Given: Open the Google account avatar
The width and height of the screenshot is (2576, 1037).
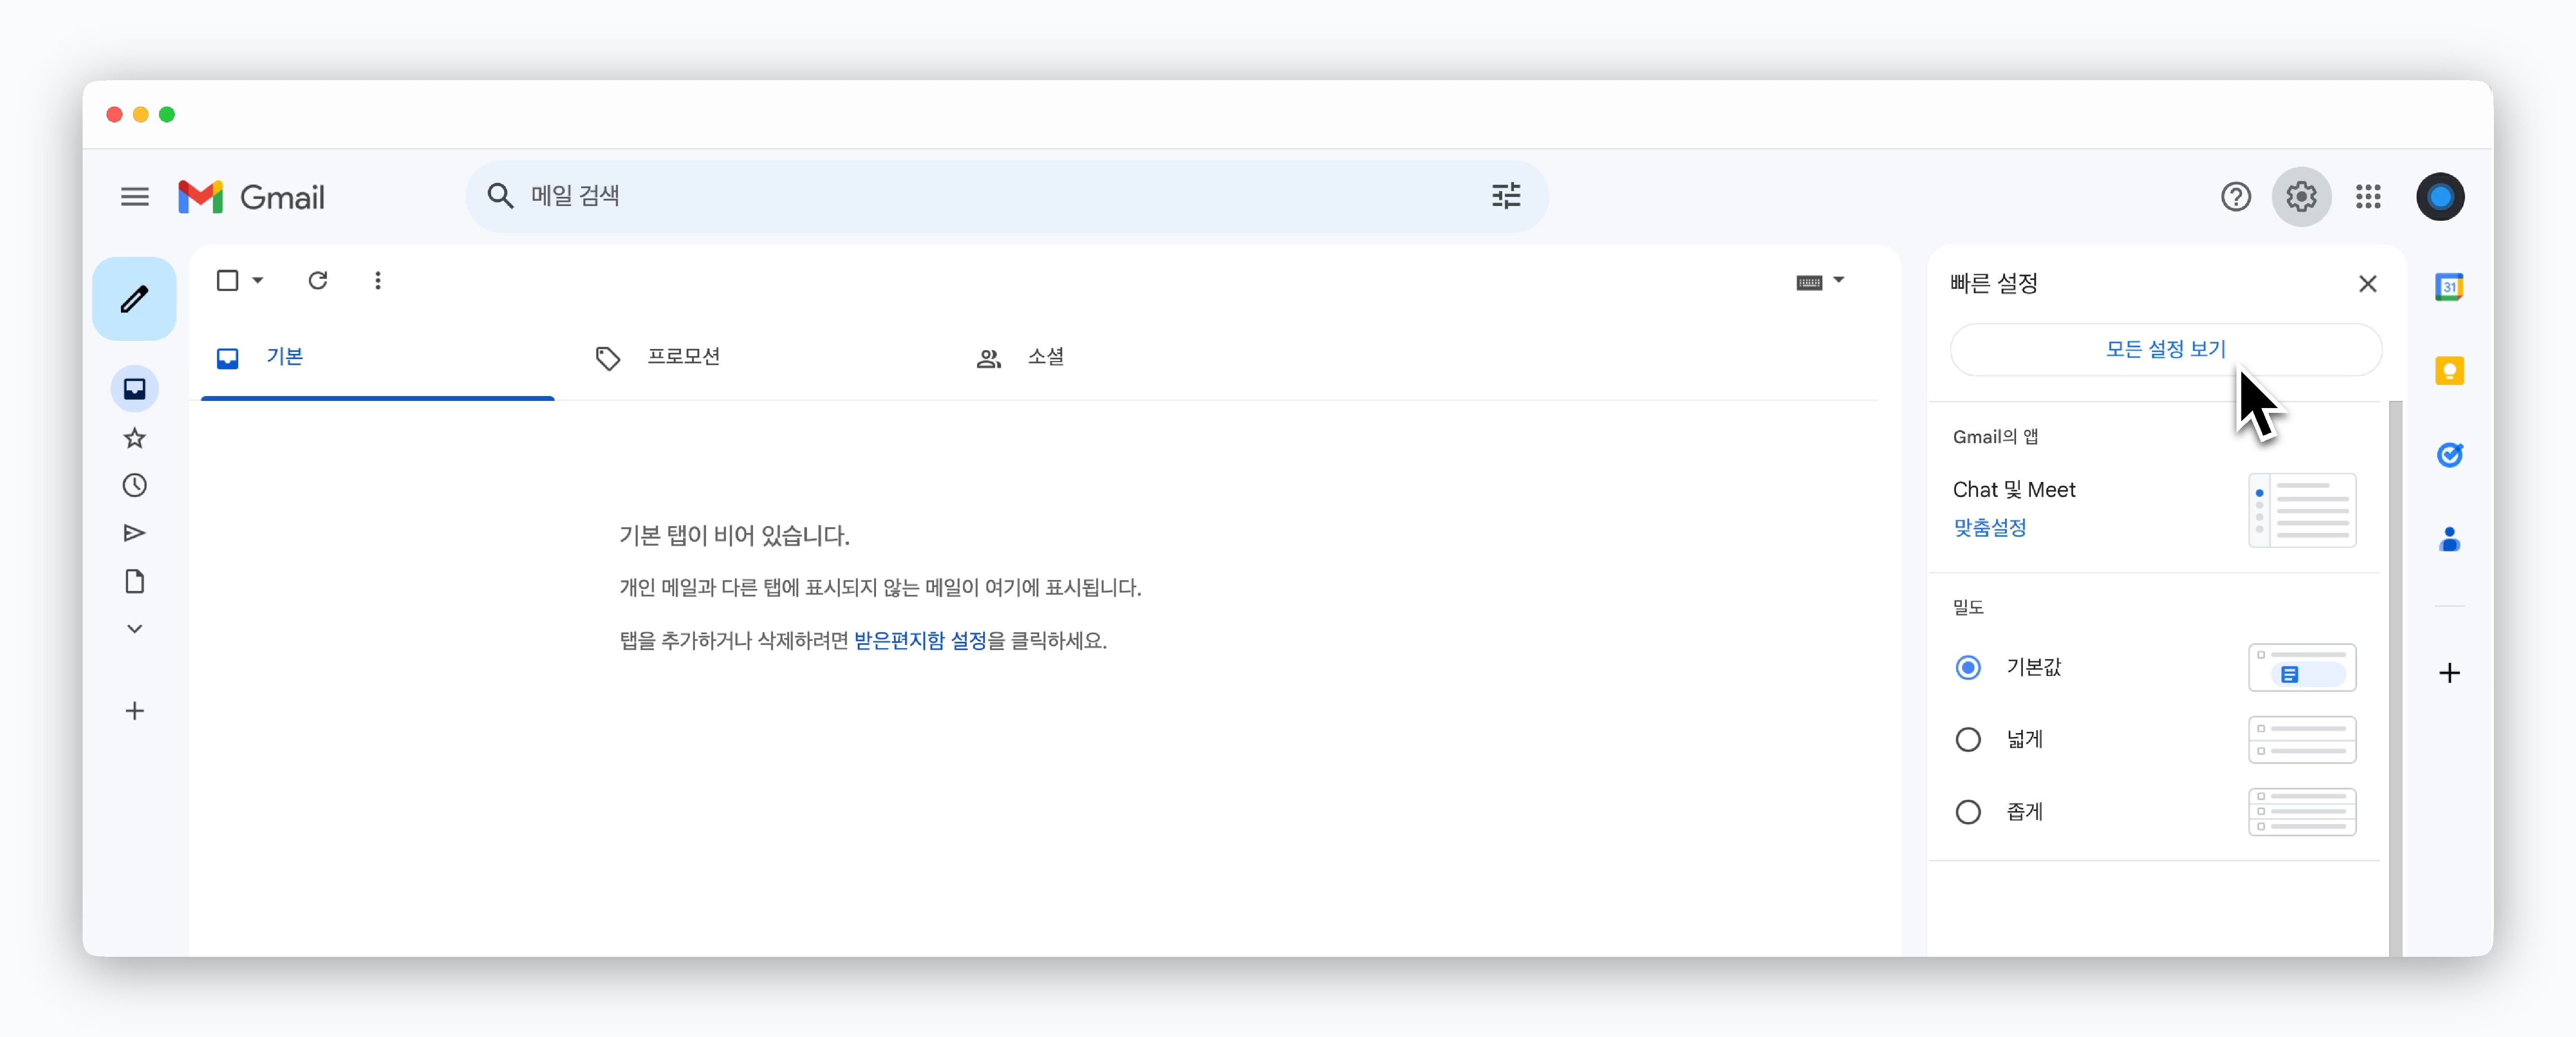Looking at the screenshot, I should point(2439,197).
